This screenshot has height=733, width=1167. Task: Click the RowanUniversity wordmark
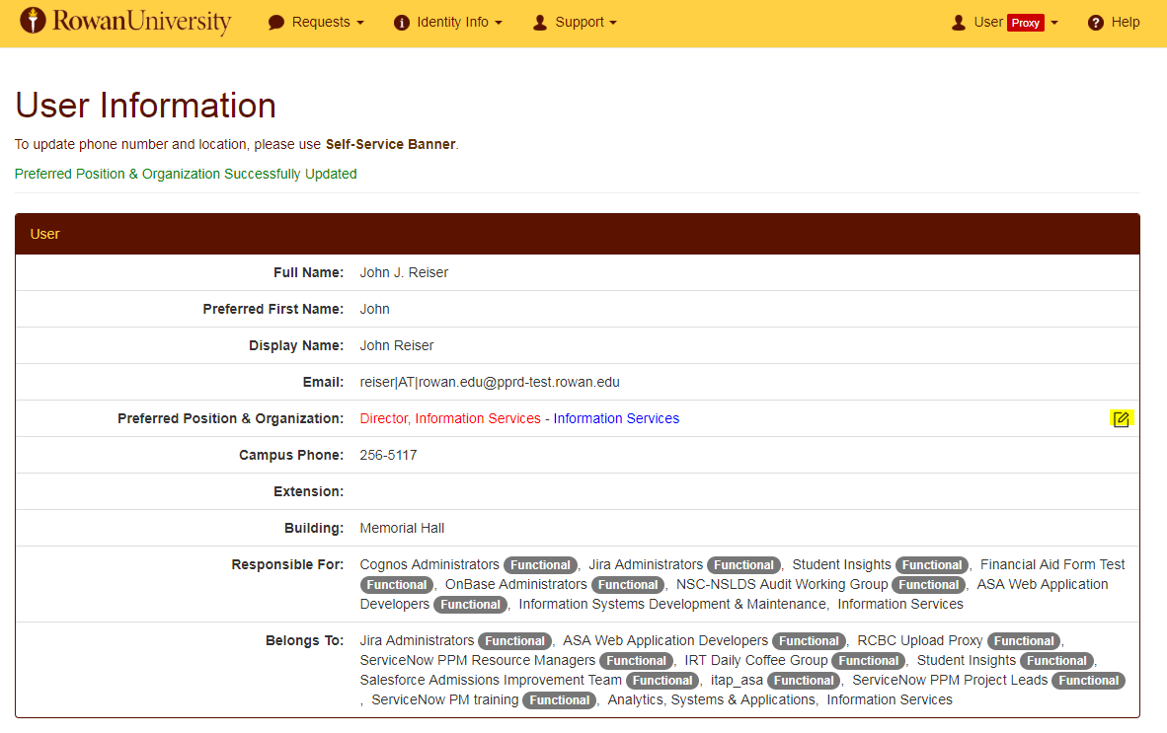tap(141, 21)
